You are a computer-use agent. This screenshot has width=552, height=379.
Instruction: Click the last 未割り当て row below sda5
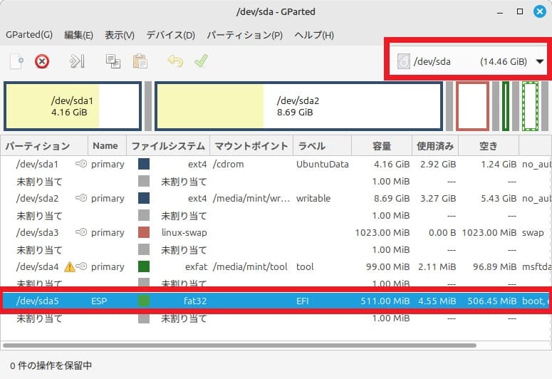[x=276, y=318]
